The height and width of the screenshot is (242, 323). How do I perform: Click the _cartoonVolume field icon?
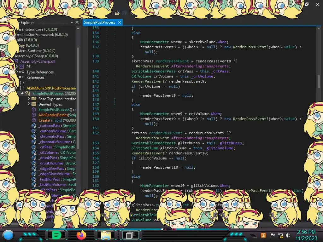coord(34,131)
